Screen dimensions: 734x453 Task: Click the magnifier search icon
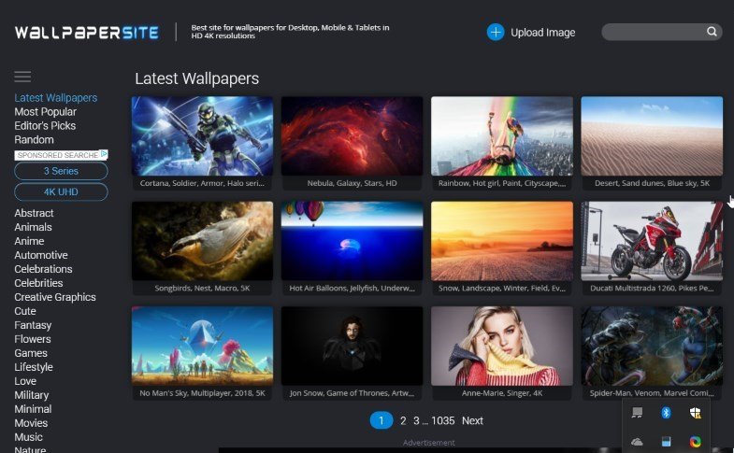[x=712, y=32]
